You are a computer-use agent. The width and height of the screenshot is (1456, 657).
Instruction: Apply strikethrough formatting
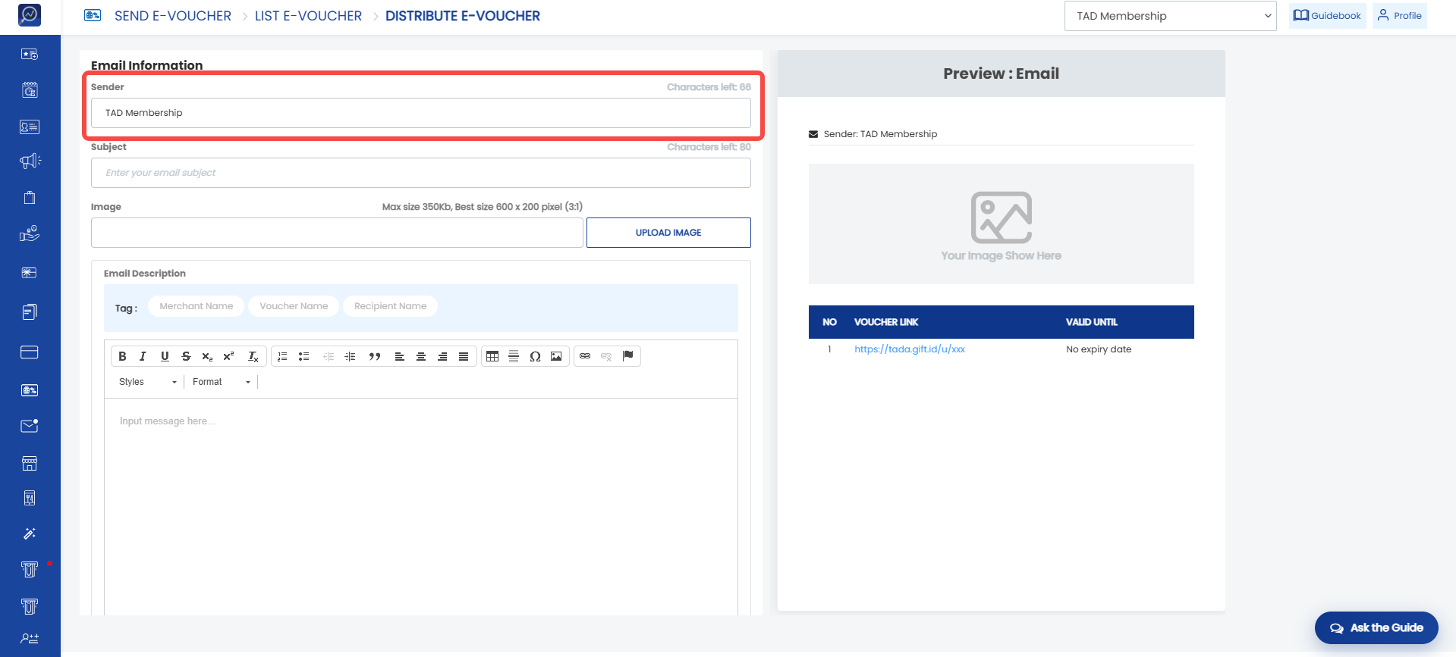coord(186,356)
